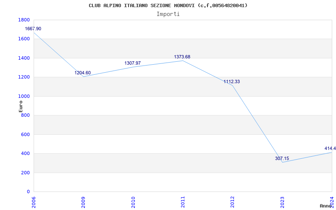
Task: Select the 1307.97 data label
Action: 132,63
